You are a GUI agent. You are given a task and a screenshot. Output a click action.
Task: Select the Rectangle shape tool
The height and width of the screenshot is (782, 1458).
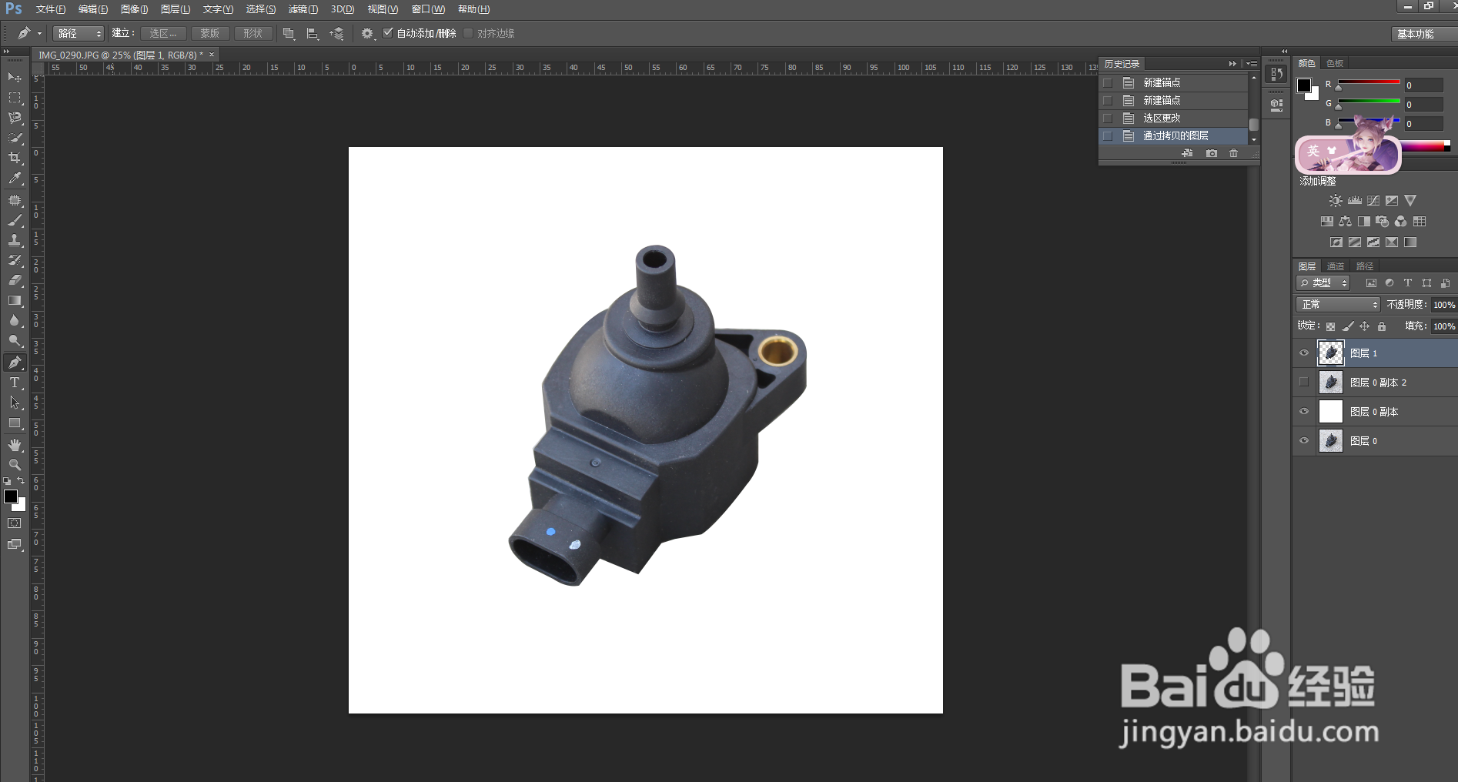coord(15,423)
